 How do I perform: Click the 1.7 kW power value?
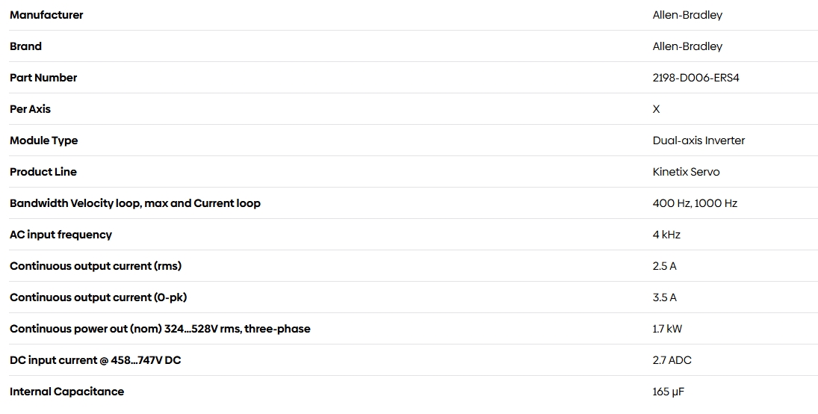[667, 328]
